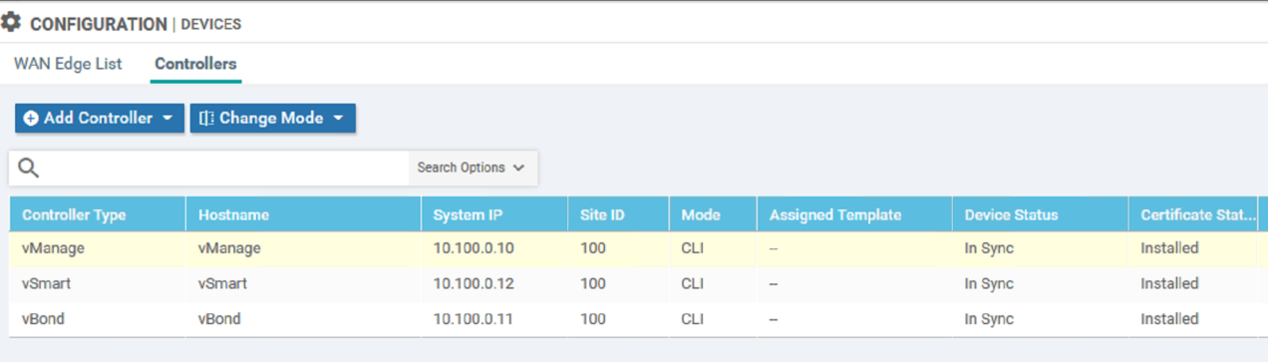Image resolution: width=1268 pixels, height=362 pixels.
Task: Click the vManage hostname cell
Action: 229,248
